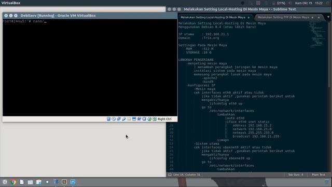Click the DebiServ [Running] VirtualBox title bar
Image resolution: width=332 pixels, height=187 pixels.
[90, 16]
